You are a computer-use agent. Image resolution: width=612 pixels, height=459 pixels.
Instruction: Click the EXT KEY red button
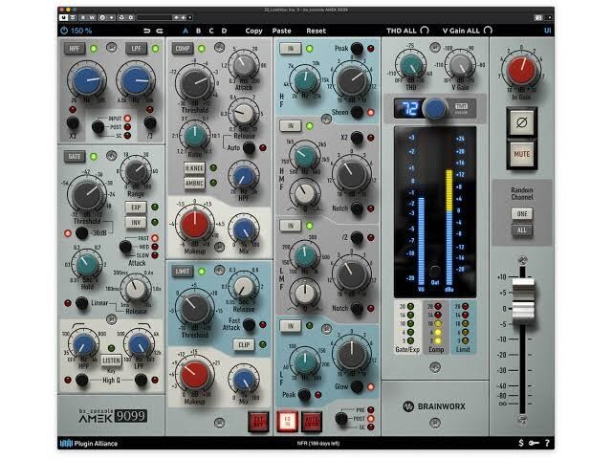[x=258, y=422]
